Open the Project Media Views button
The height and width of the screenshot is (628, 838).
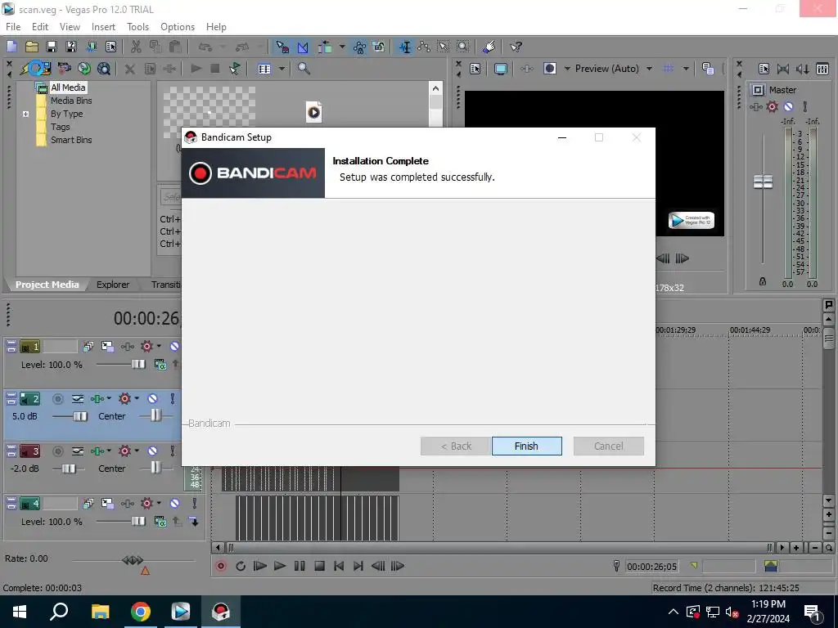click(x=264, y=69)
